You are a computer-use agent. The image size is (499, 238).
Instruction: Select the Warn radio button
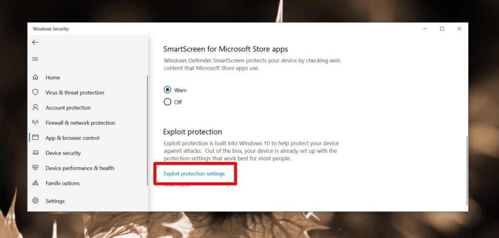[x=168, y=90]
